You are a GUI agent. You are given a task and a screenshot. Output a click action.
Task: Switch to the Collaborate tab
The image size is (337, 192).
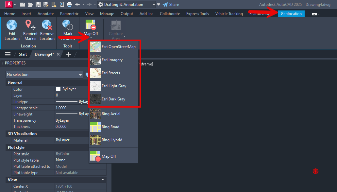click(x=170, y=14)
